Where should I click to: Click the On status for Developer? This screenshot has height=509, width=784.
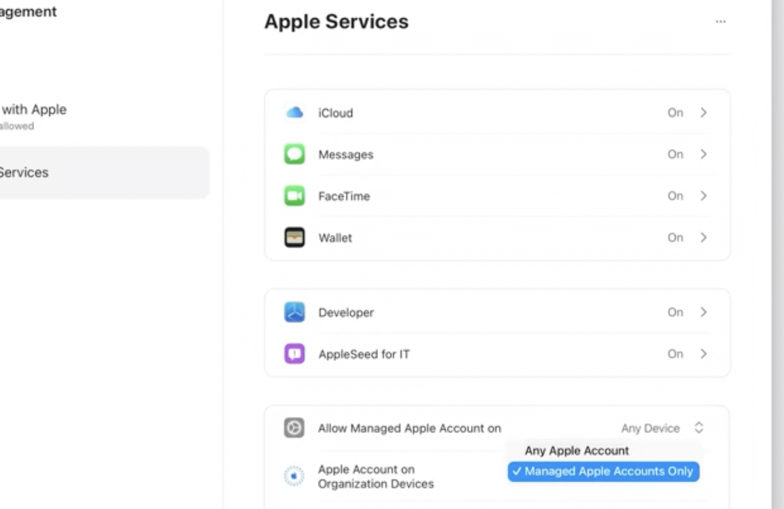(675, 312)
